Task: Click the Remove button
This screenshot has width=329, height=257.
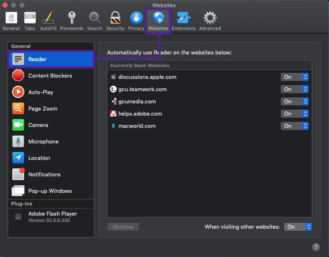Action: point(123,227)
